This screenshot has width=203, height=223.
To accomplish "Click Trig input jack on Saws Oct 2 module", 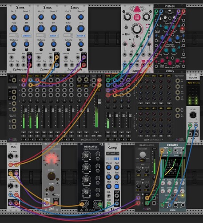I will 17,65.
